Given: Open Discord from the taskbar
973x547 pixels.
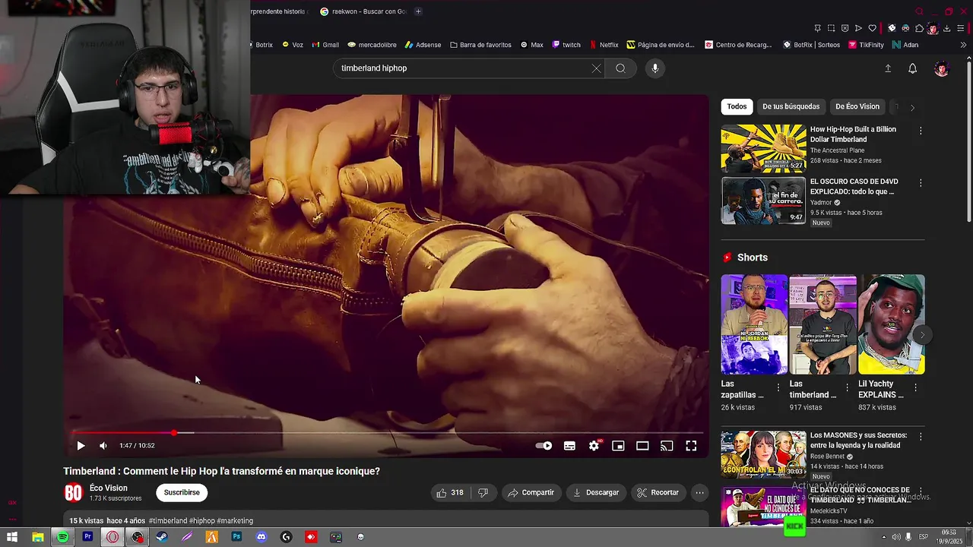Looking at the screenshot, I should point(261,537).
